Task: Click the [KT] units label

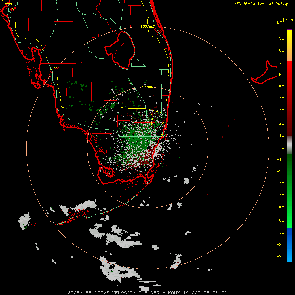Action: (280, 23)
